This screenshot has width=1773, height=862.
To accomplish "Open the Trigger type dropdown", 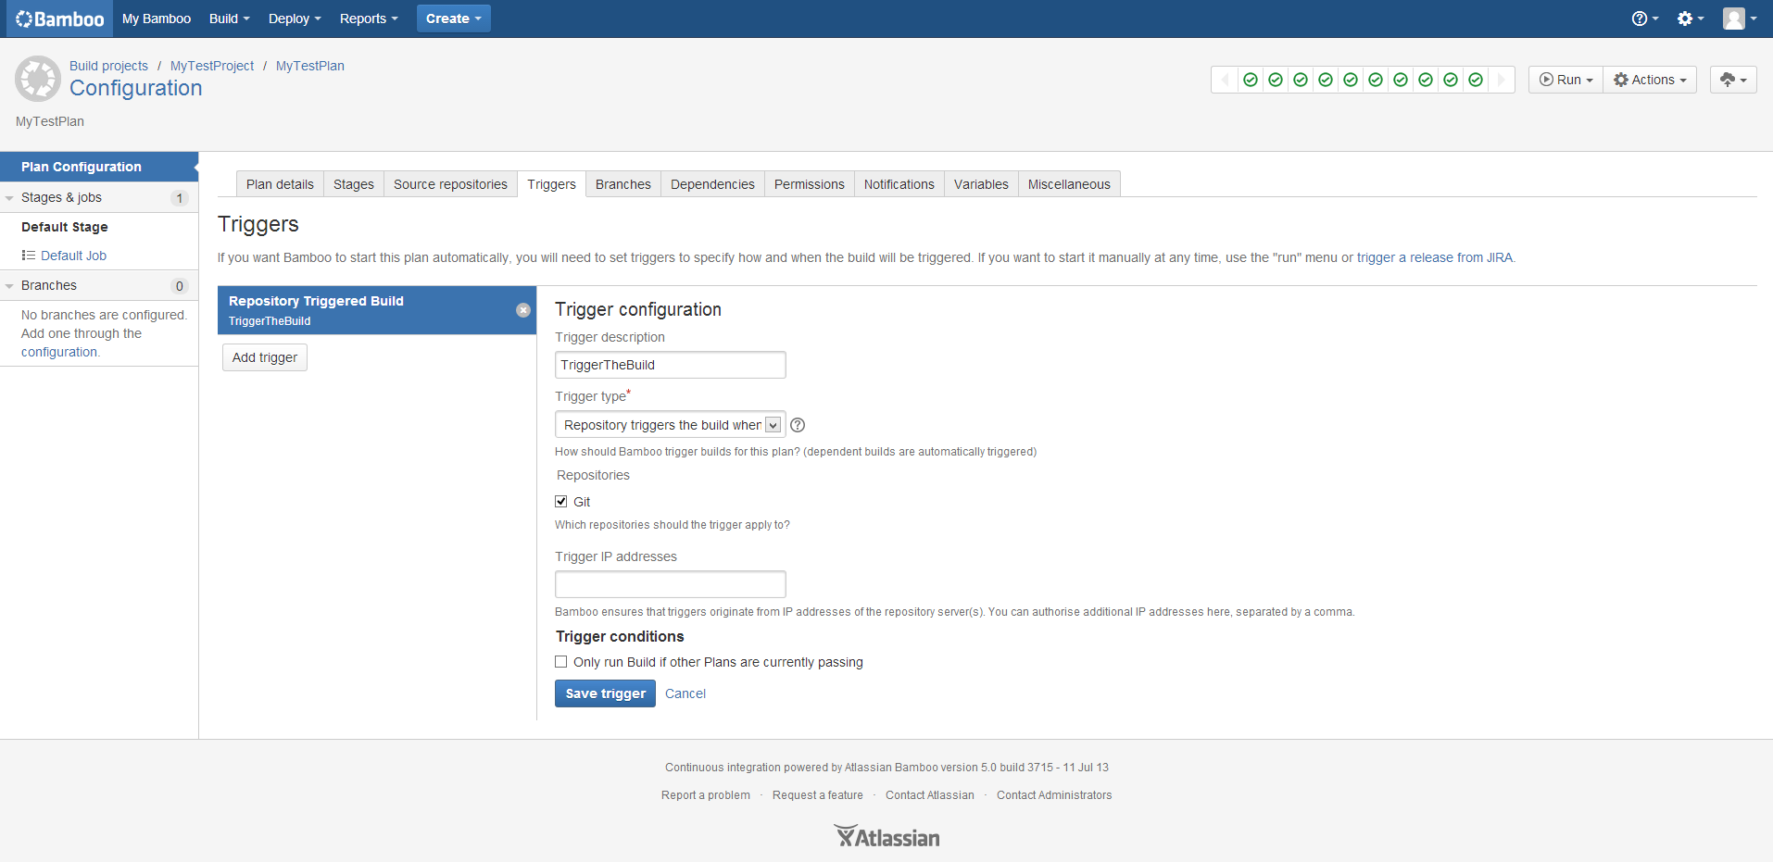I will [670, 425].
